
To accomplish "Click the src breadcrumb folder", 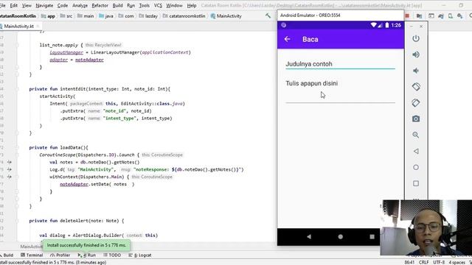I will pyautogui.click(x=66, y=16).
